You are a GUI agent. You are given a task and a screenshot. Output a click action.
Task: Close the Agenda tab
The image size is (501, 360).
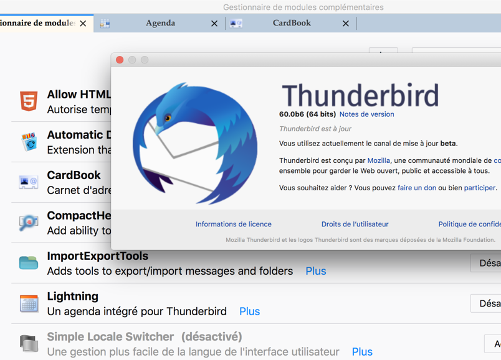[x=214, y=24]
